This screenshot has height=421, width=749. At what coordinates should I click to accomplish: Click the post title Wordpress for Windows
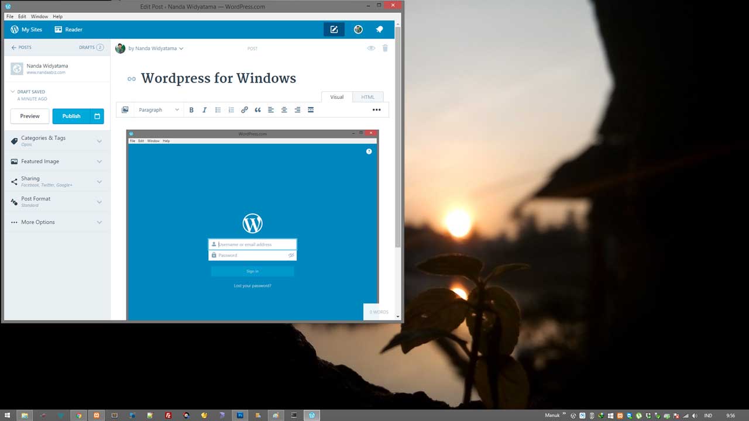(x=218, y=78)
